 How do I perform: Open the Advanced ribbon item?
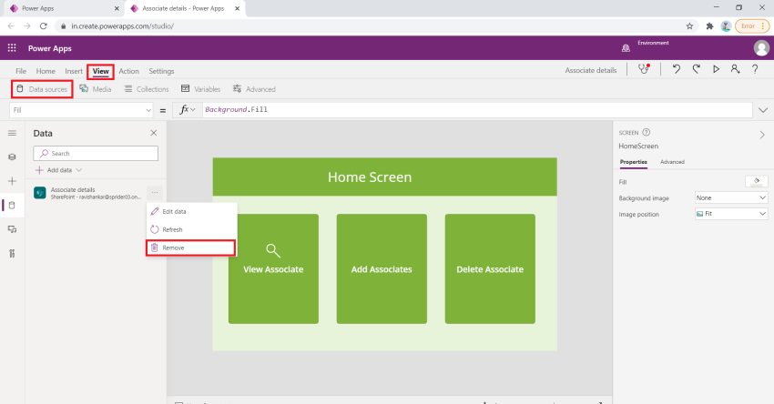coord(254,89)
